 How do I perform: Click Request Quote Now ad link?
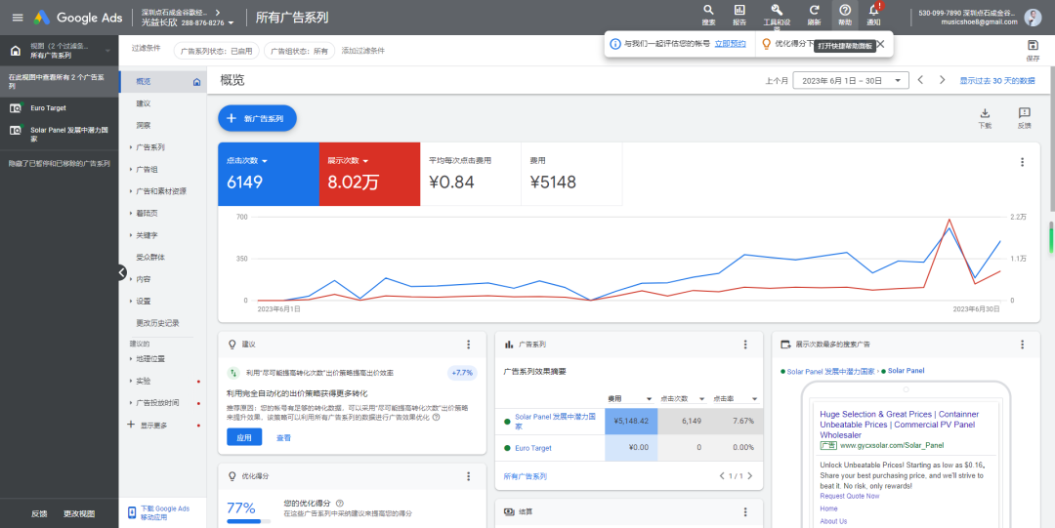849,497
